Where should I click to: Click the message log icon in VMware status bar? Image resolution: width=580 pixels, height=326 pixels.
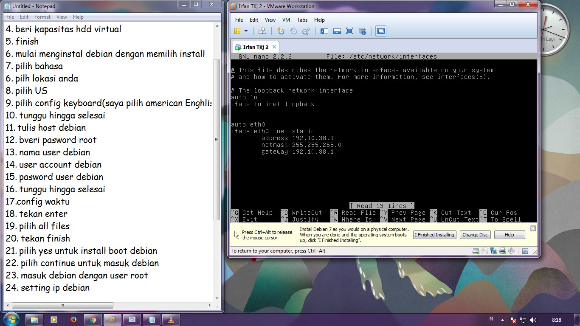click(x=525, y=251)
